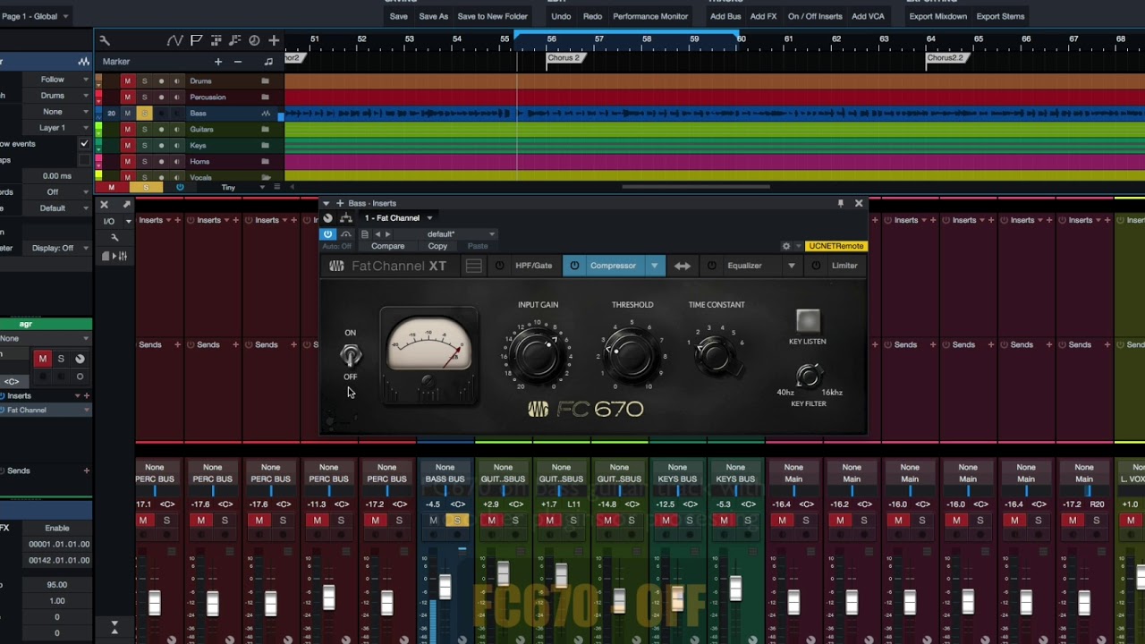Load previous Fat Channel preset
This screenshot has height=644, width=1145.
tap(377, 234)
